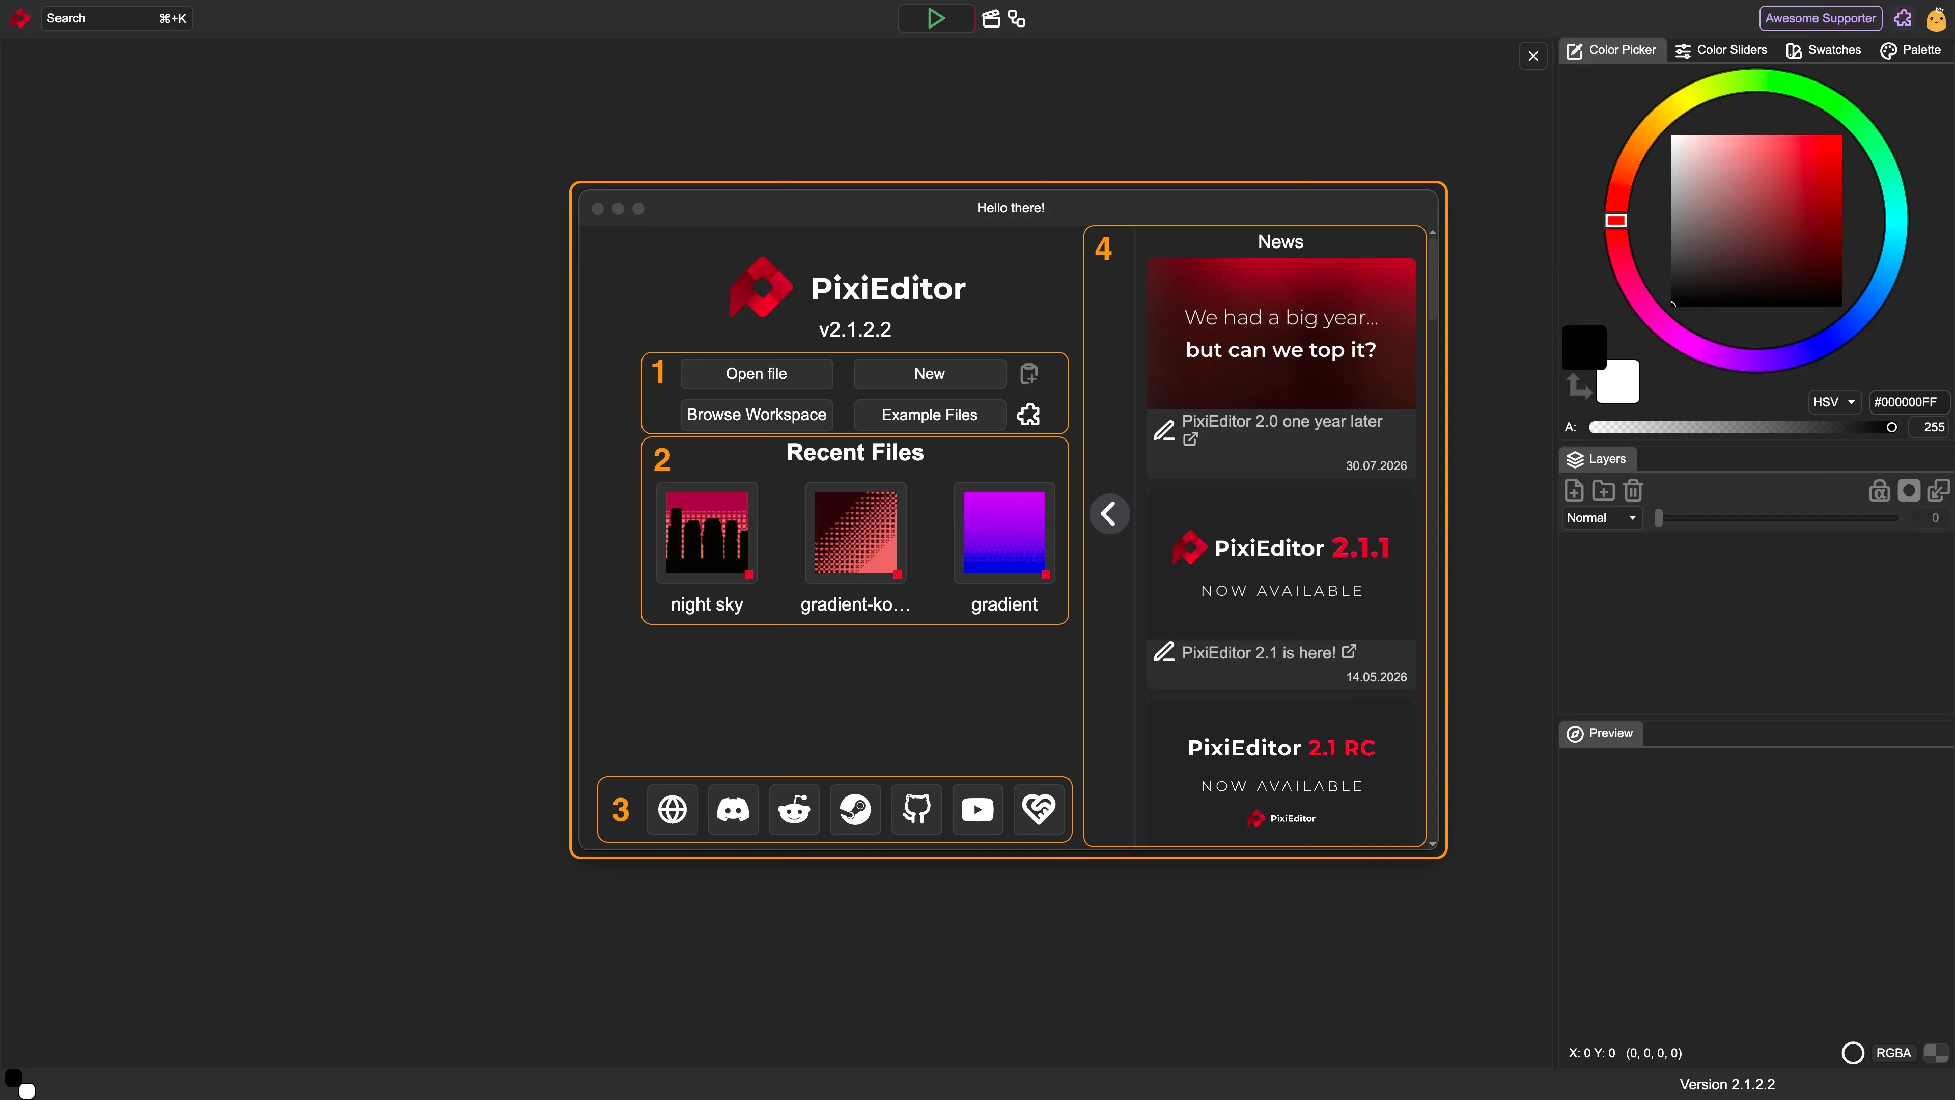1955x1100 pixels.
Task: Toggle lock transparency icon in Layers
Action: pyautogui.click(x=1879, y=490)
